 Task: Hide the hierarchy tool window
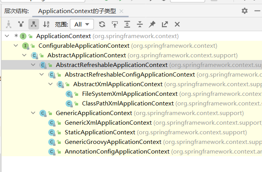point(257,11)
